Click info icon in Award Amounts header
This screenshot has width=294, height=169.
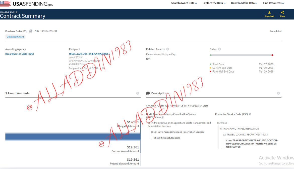pos(138,93)
